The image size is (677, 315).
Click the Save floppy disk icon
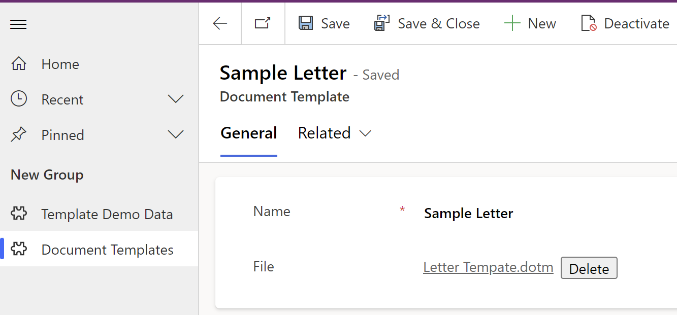(306, 23)
